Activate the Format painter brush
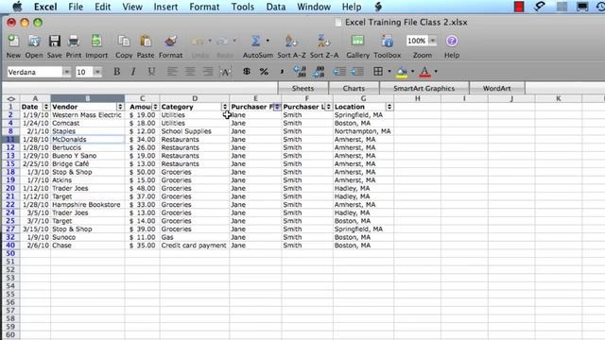The image size is (605, 340). click(170, 42)
